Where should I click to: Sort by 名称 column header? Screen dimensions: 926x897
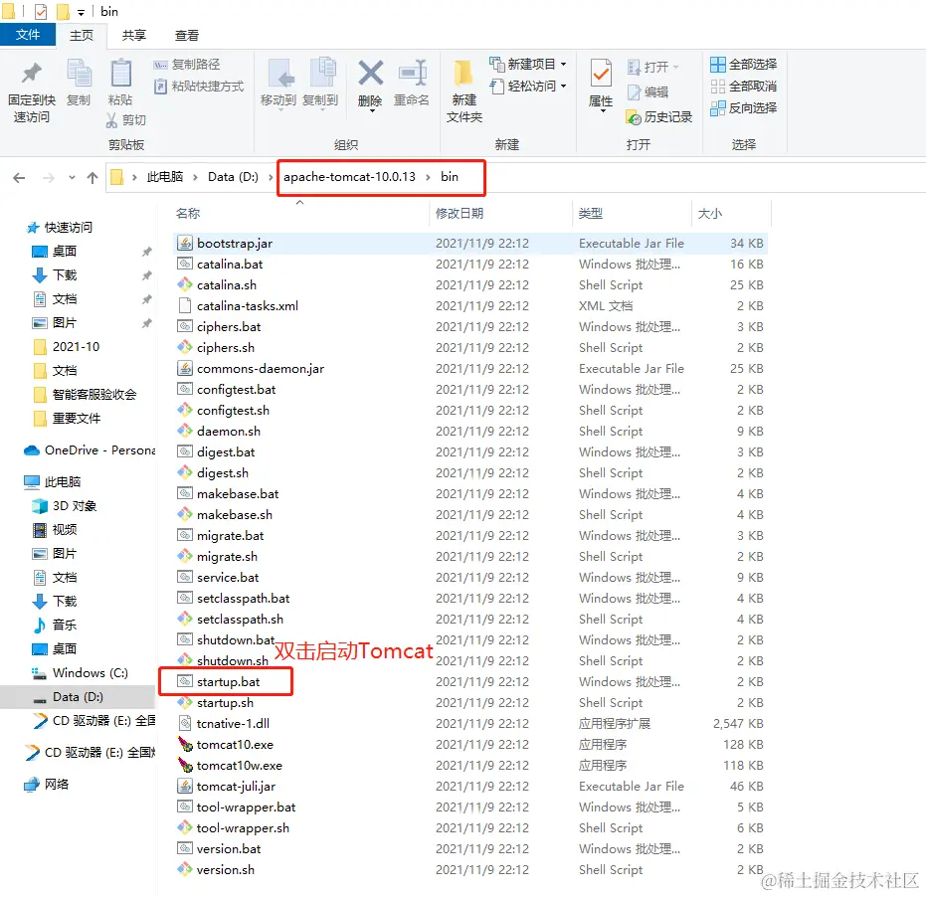[188, 213]
